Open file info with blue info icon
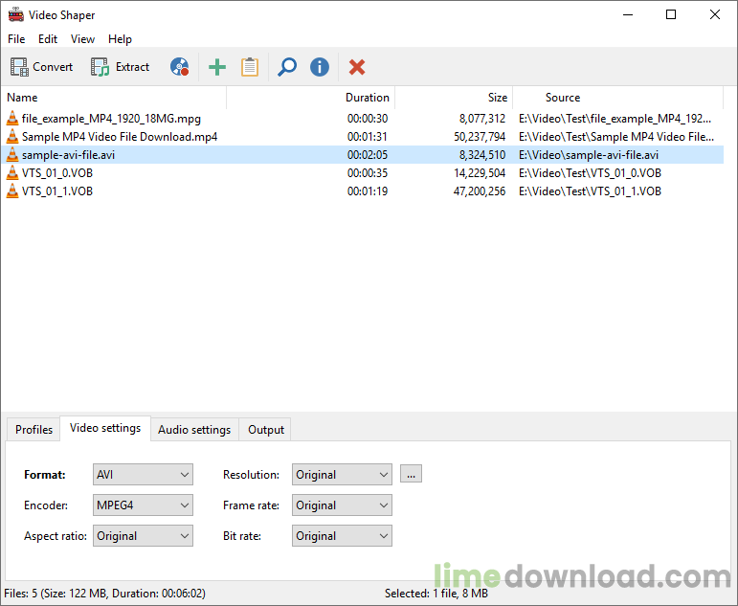 pos(320,67)
